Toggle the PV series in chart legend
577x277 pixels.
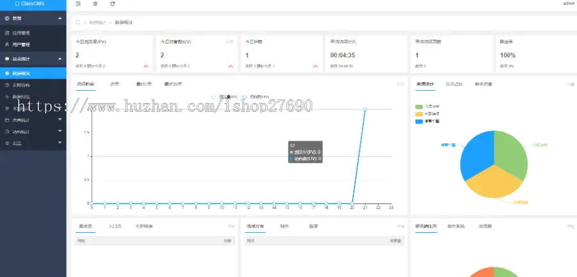point(222,97)
